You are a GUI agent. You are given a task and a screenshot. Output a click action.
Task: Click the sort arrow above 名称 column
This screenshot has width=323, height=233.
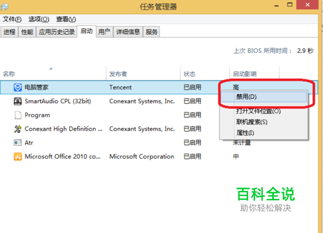51,69
